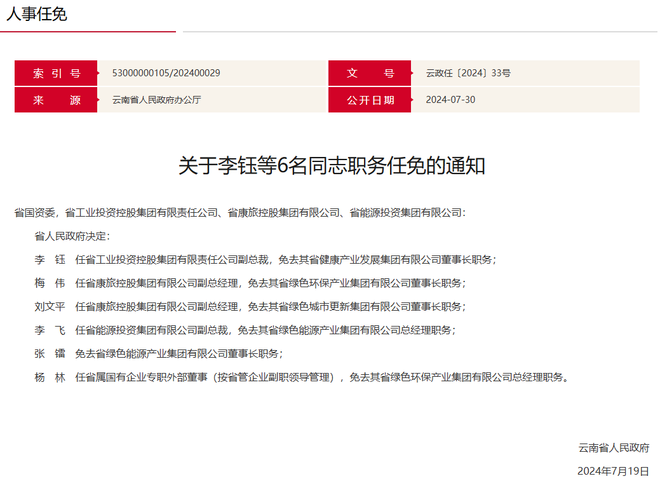Select source 云南省人民政府办公厅
The height and width of the screenshot is (481, 660).
156,100
